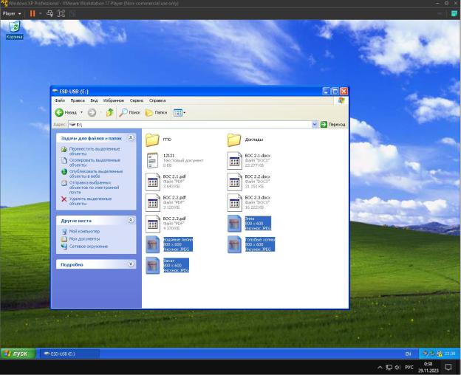Click the host network tray icon
The width and height of the screenshot is (461, 375).
[389, 368]
